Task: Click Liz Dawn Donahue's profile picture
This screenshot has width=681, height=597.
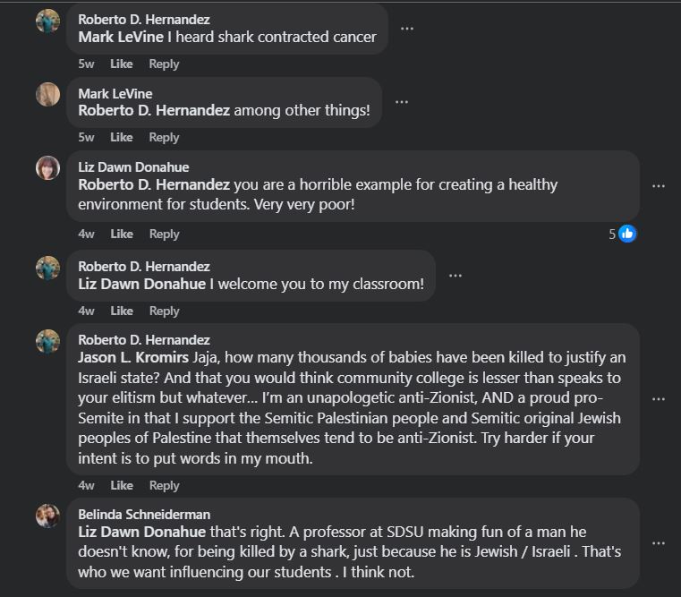Action: [x=47, y=167]
